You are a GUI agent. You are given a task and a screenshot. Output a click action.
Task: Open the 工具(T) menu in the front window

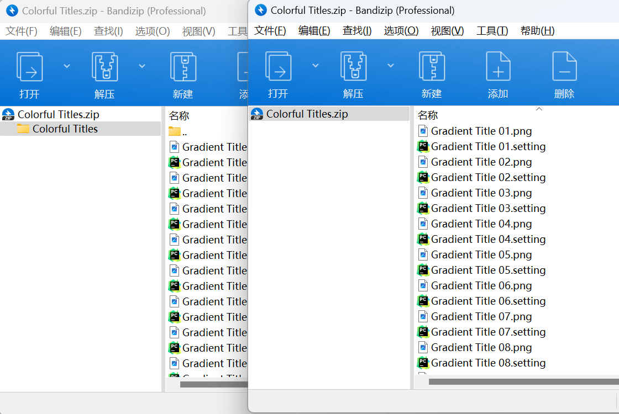pos(492,31)
